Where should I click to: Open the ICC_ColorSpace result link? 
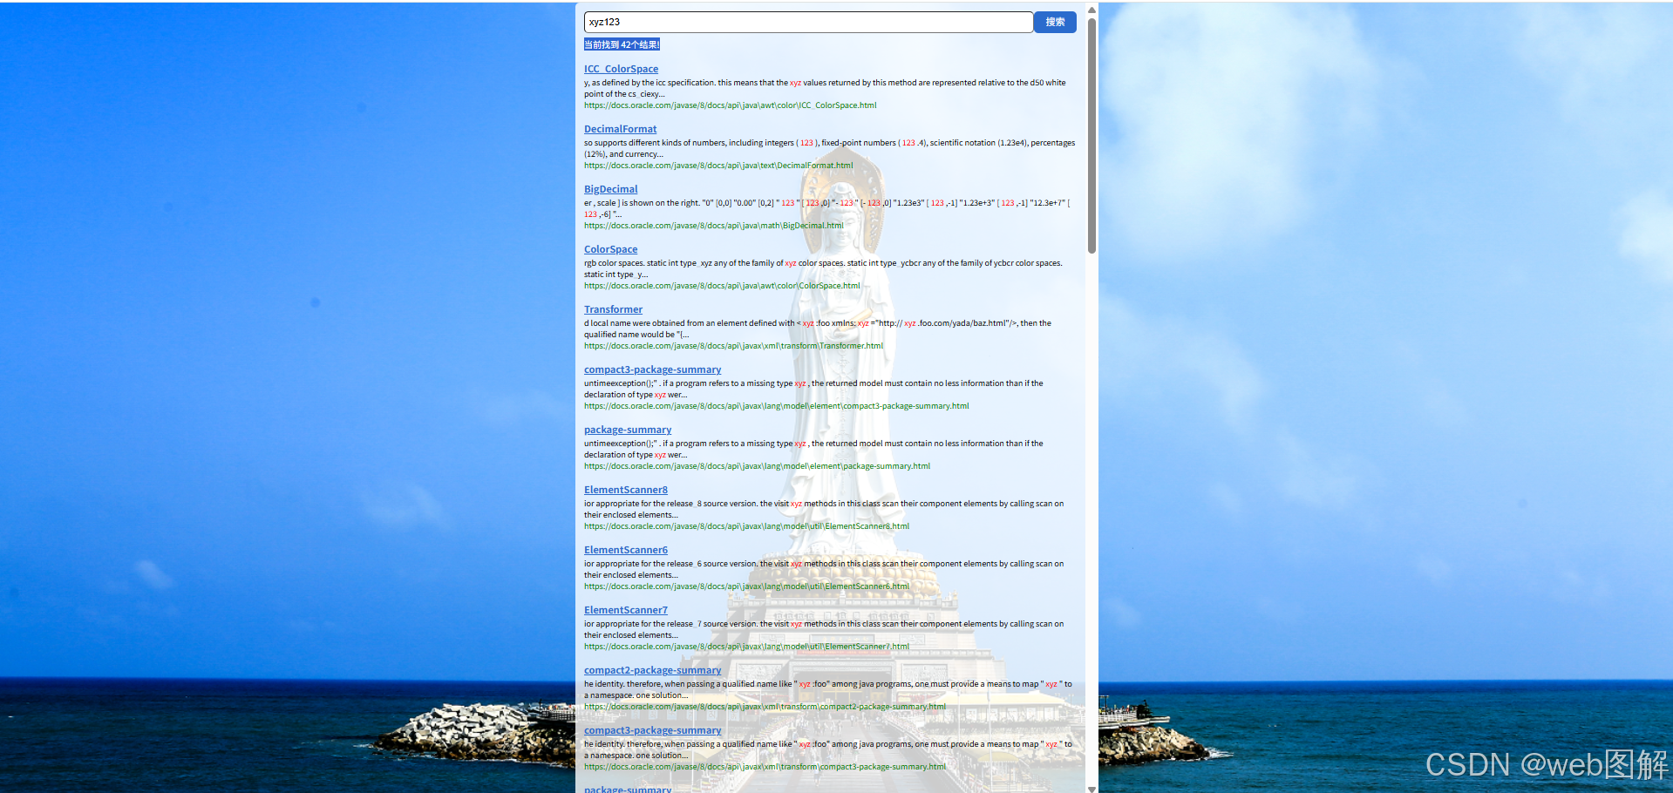pos(621,69)
